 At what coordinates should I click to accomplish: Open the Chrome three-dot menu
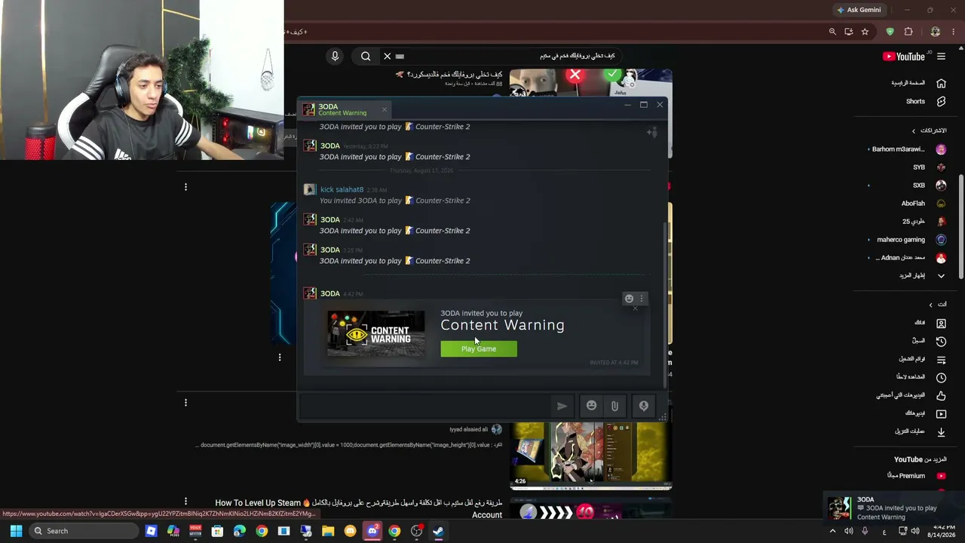point(953,32)
